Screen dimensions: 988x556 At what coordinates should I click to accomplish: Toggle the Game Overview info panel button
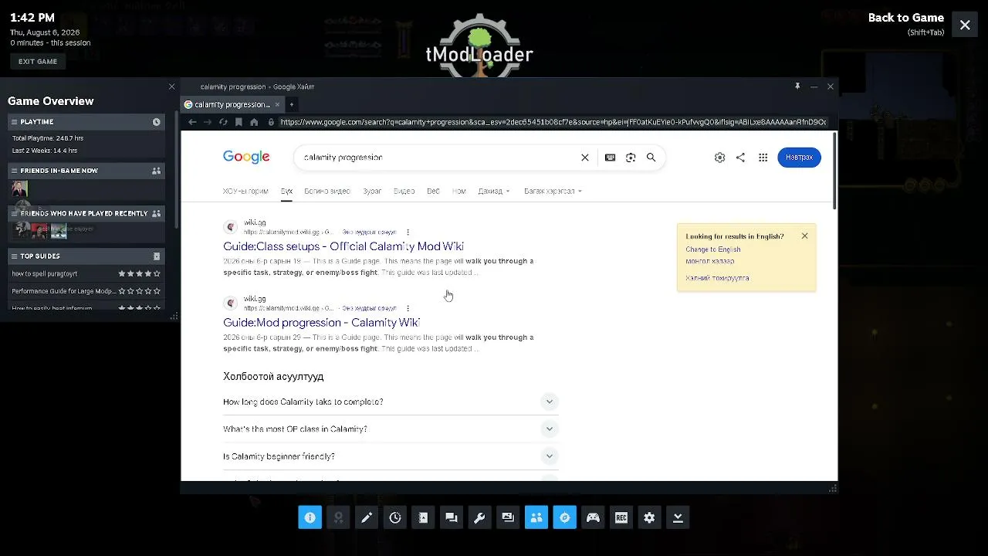[x=310, y=517]
